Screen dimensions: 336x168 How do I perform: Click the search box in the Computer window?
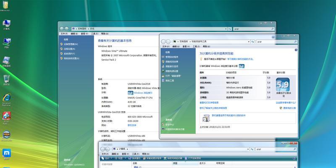[276, 149]
